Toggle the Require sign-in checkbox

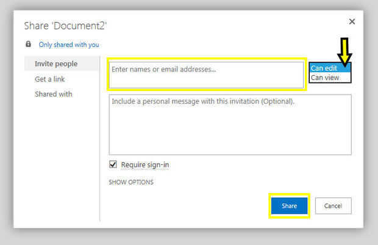coord(113,164)
